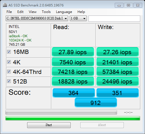
Task: Click the 7540 iops 4K read result
Action: click(x=73, y=62)
